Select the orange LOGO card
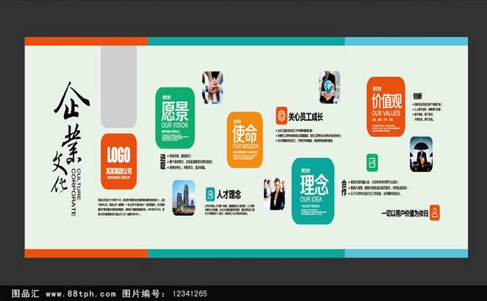Viewport: 487px width, 301px height. tap(119, 161)
